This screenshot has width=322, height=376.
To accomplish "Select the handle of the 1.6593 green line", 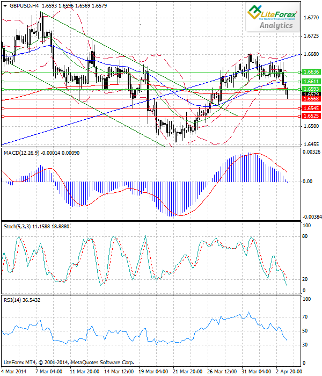I will pyautogui.click(x=3, y=89).
